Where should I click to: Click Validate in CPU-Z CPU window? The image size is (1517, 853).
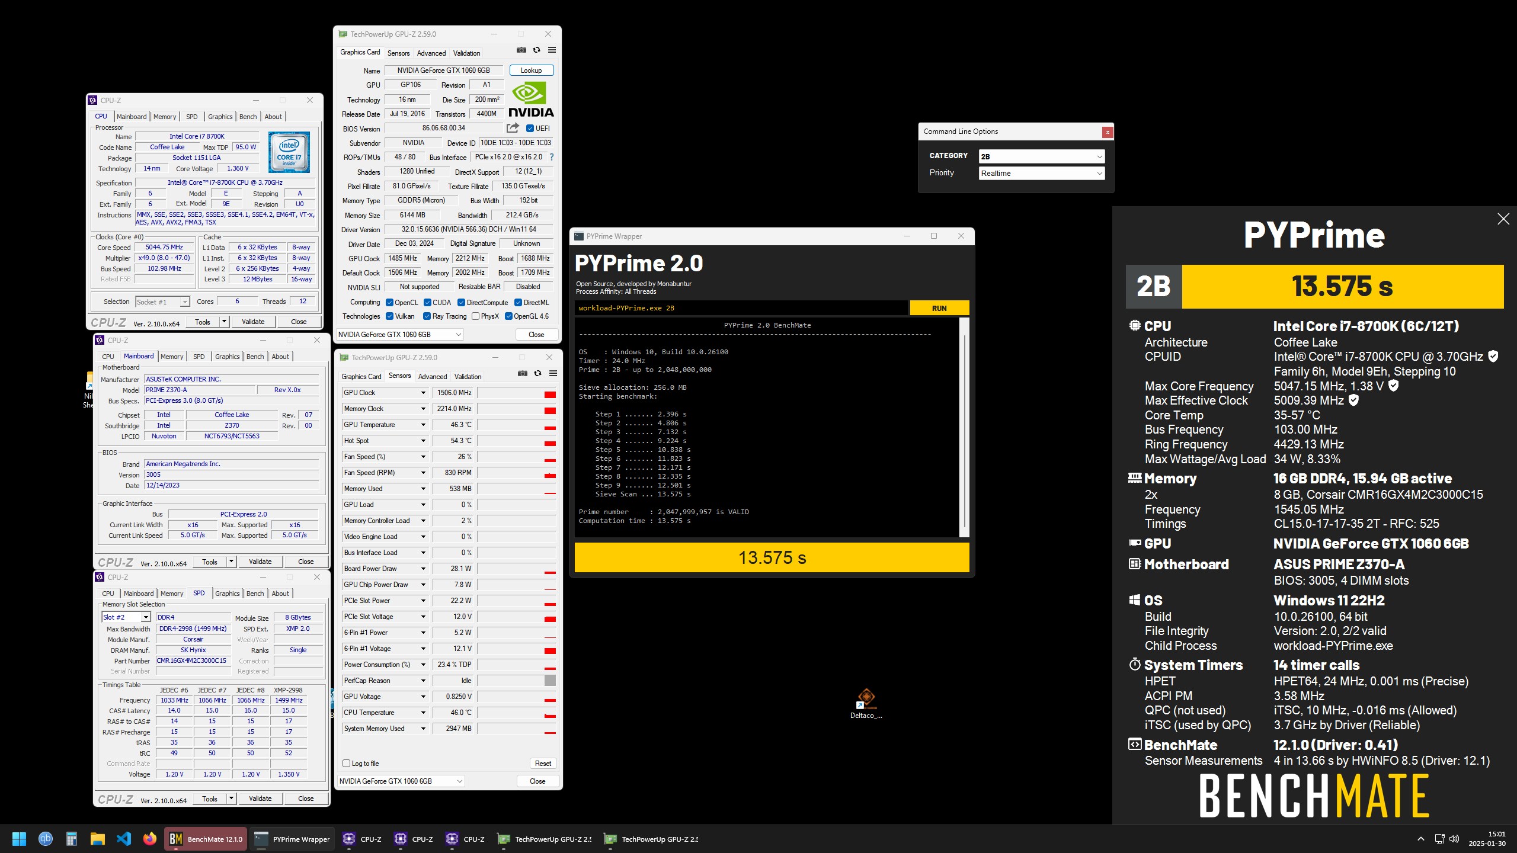click(253, 322)
